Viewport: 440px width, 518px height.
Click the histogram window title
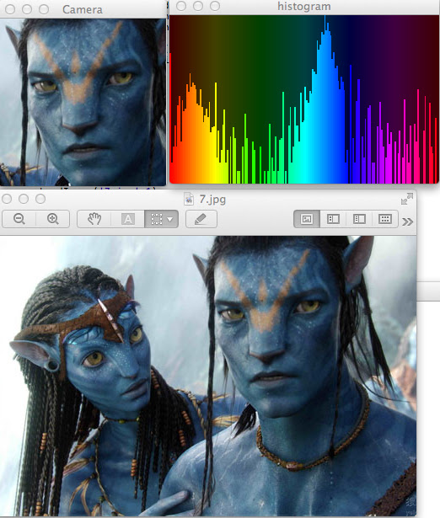coord(303,6)
